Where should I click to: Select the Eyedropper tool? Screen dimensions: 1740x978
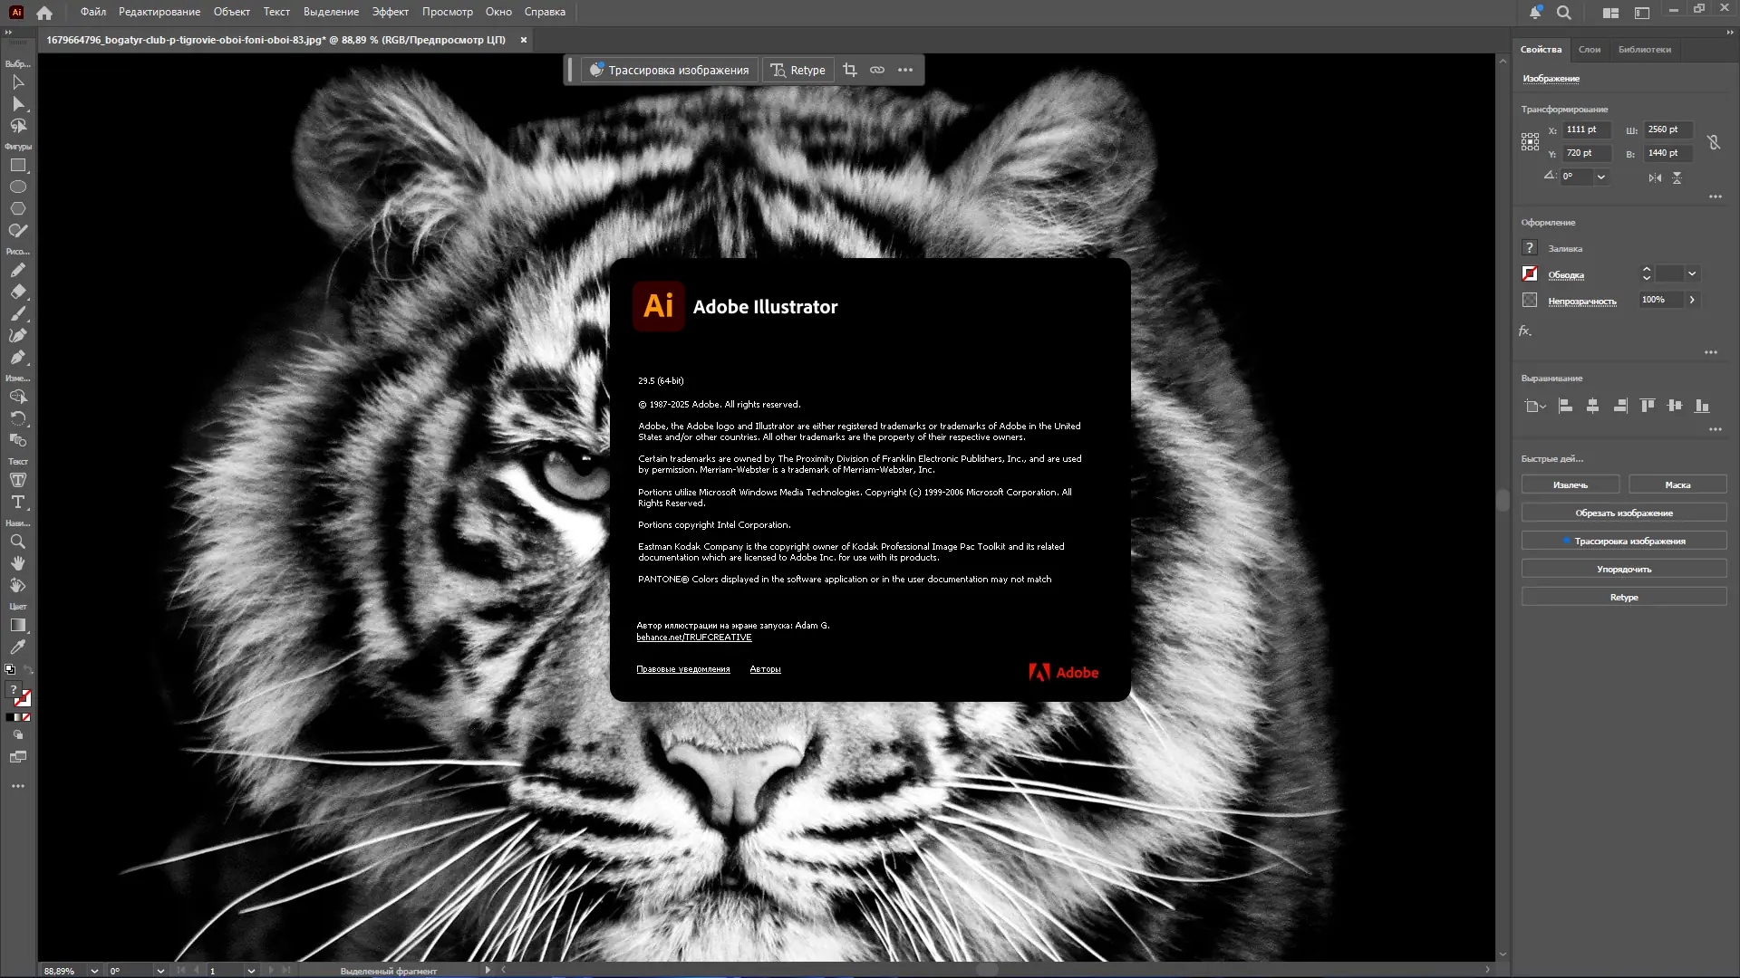point(18,647)
